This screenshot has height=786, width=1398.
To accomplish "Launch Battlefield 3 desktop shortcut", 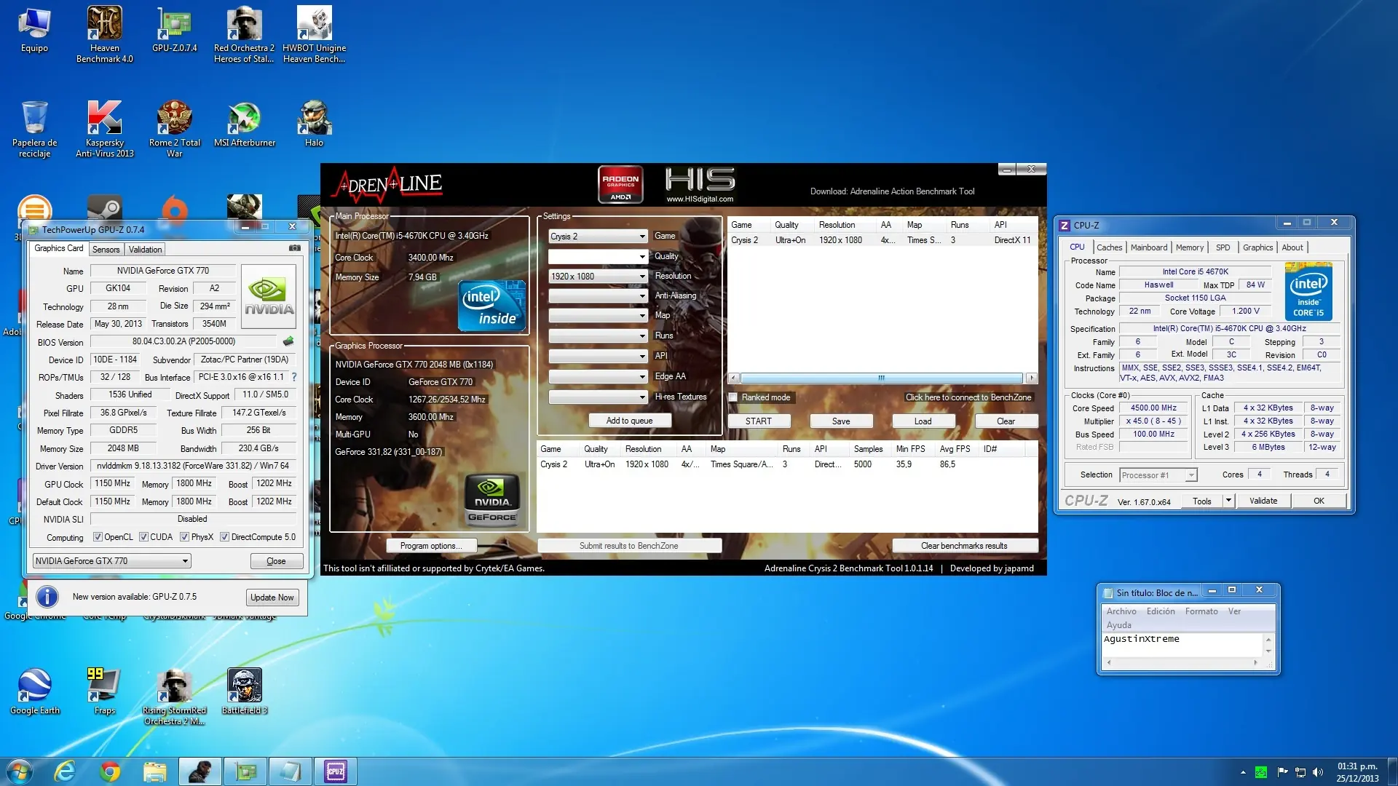I will (x=244, y=691).
